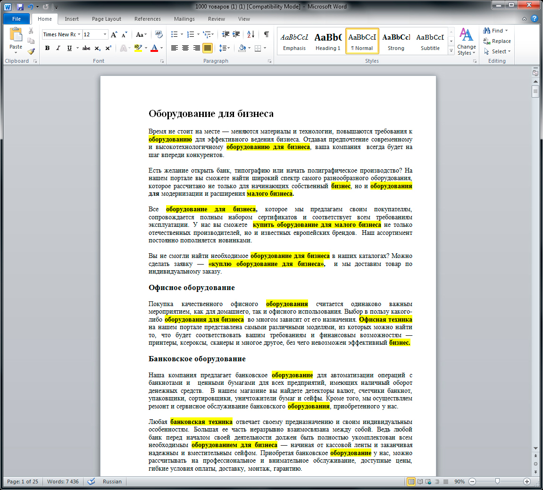This screenshot has width=543, height=490.
Task: Zoom out with minus button
Action: [x=472, y=482]
